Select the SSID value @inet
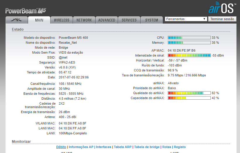The width and height of the screenshot is (240, 153). tap(63, 57)
